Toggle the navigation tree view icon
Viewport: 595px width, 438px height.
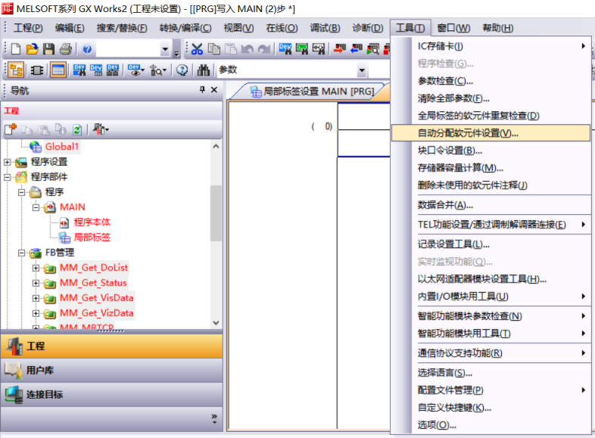pyautogui.click(x=16, y=70)
